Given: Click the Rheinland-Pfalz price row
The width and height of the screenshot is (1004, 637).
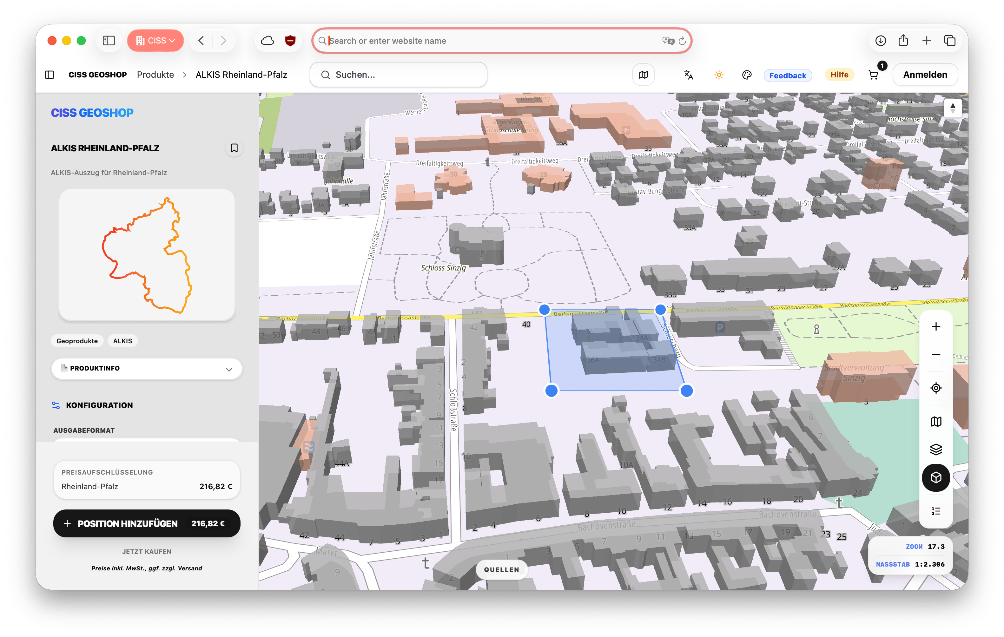Looking at the screenshot, I should pos(147,487).
